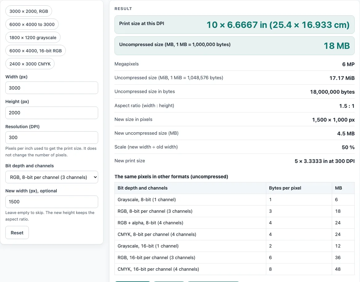Select the 3000 × 2000, RGB preset
360x282 pixels.
[x=29, y=11]
